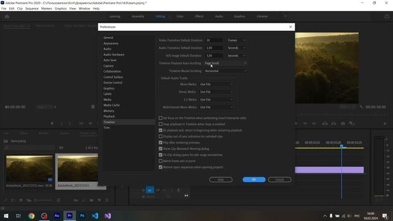This screenshot has height=221, width=393.
Task: Open Audio Transition duration units dropdown
Action: (236, 48)
